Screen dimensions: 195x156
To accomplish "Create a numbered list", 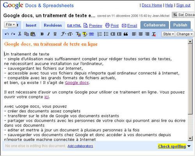I will tap(100, 34).
